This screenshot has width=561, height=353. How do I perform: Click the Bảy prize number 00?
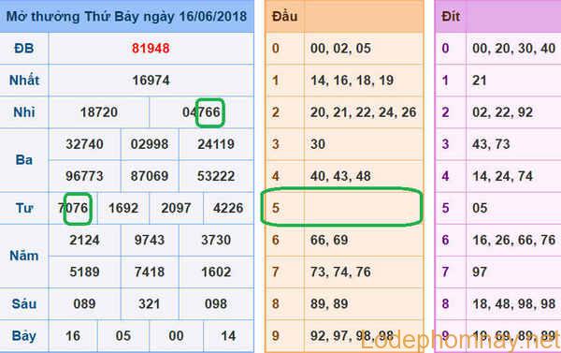pos(176,336)
